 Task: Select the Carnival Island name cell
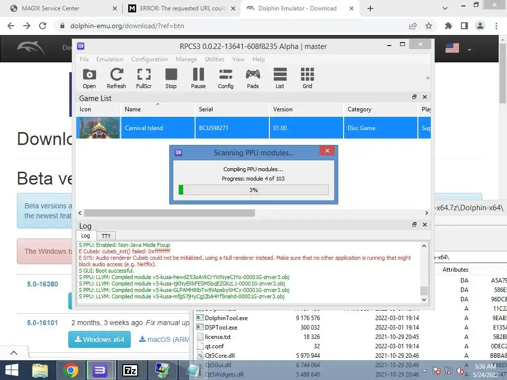point(158,128)
